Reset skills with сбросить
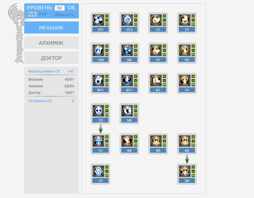 64,15
